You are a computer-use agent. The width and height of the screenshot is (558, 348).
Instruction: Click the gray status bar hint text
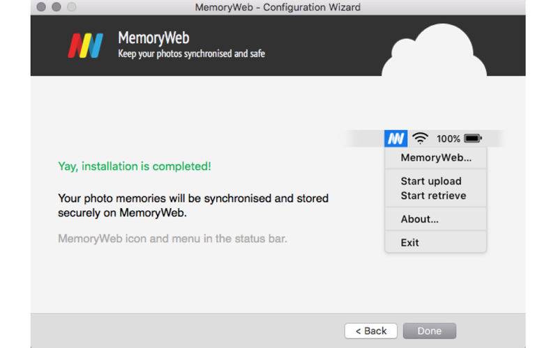click(x=172, y=239)
